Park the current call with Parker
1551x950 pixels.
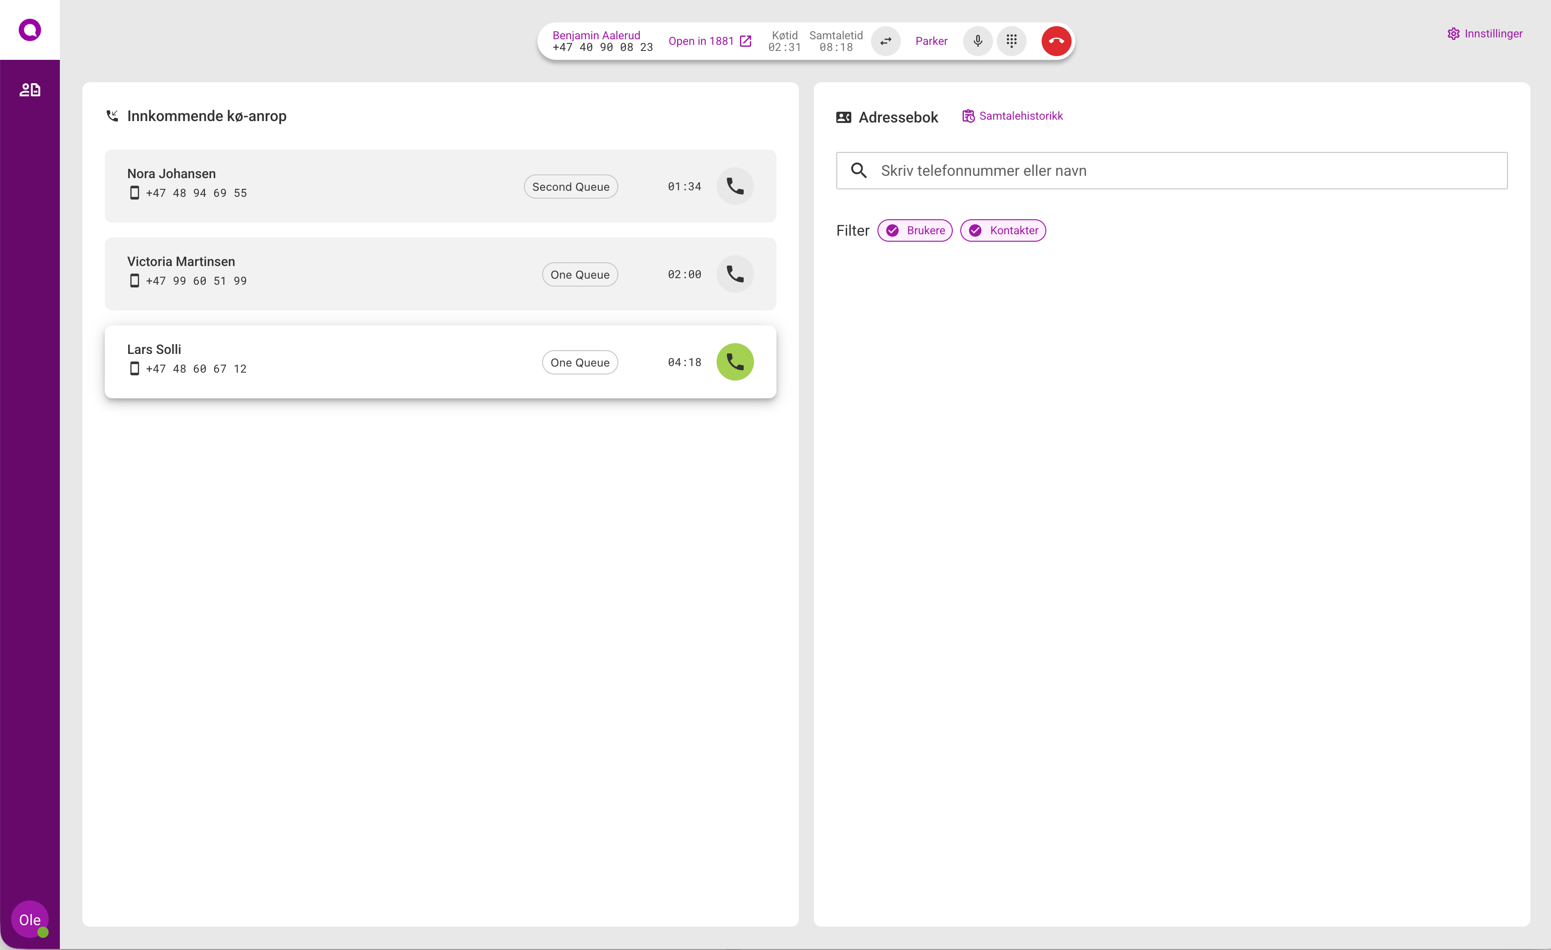pos(931,42)
